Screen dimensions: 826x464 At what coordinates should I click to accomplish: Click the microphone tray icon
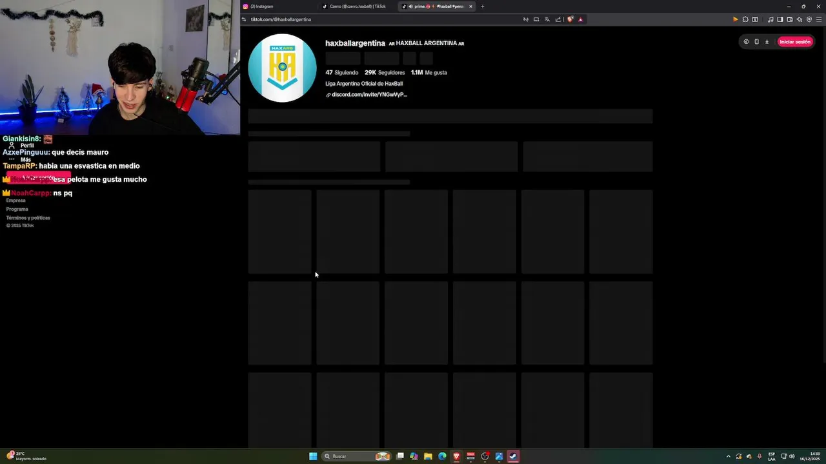click(760, 456)
